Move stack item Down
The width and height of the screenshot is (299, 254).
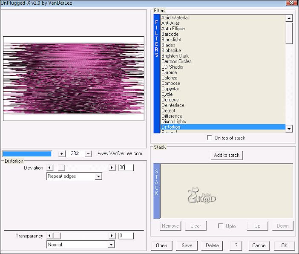pos(282,226)
